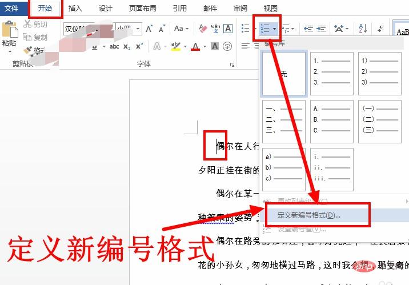Viewport: 409px width, 285px height.
Task: Toggle strikethrough (abc) formatting
Action: 114,46
